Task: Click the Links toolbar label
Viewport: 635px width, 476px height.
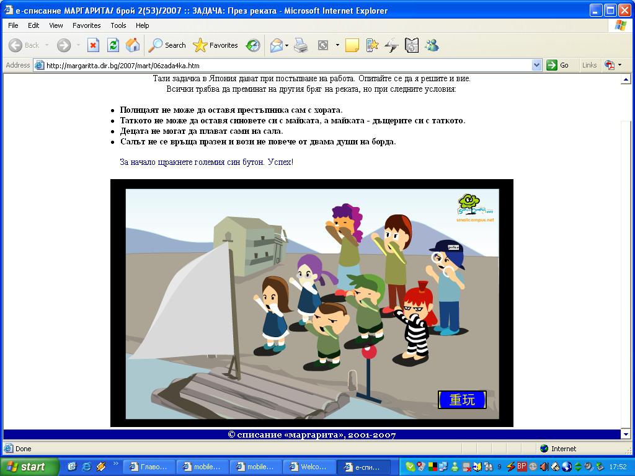Action: pyautogui.click(x=589, y=65)
